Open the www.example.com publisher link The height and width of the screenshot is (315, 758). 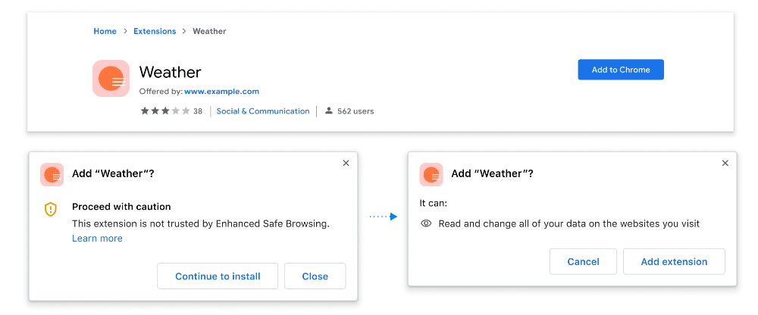coord(221,92)
